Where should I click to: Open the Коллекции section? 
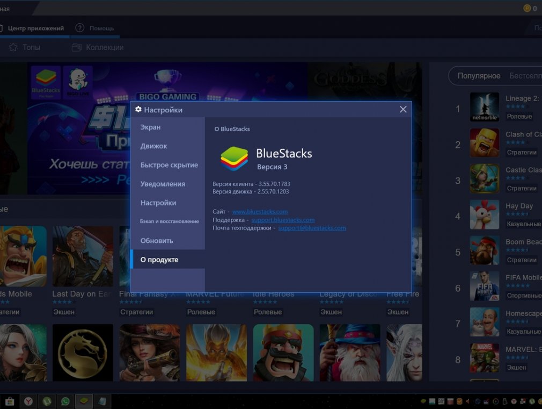pos(105,47)
